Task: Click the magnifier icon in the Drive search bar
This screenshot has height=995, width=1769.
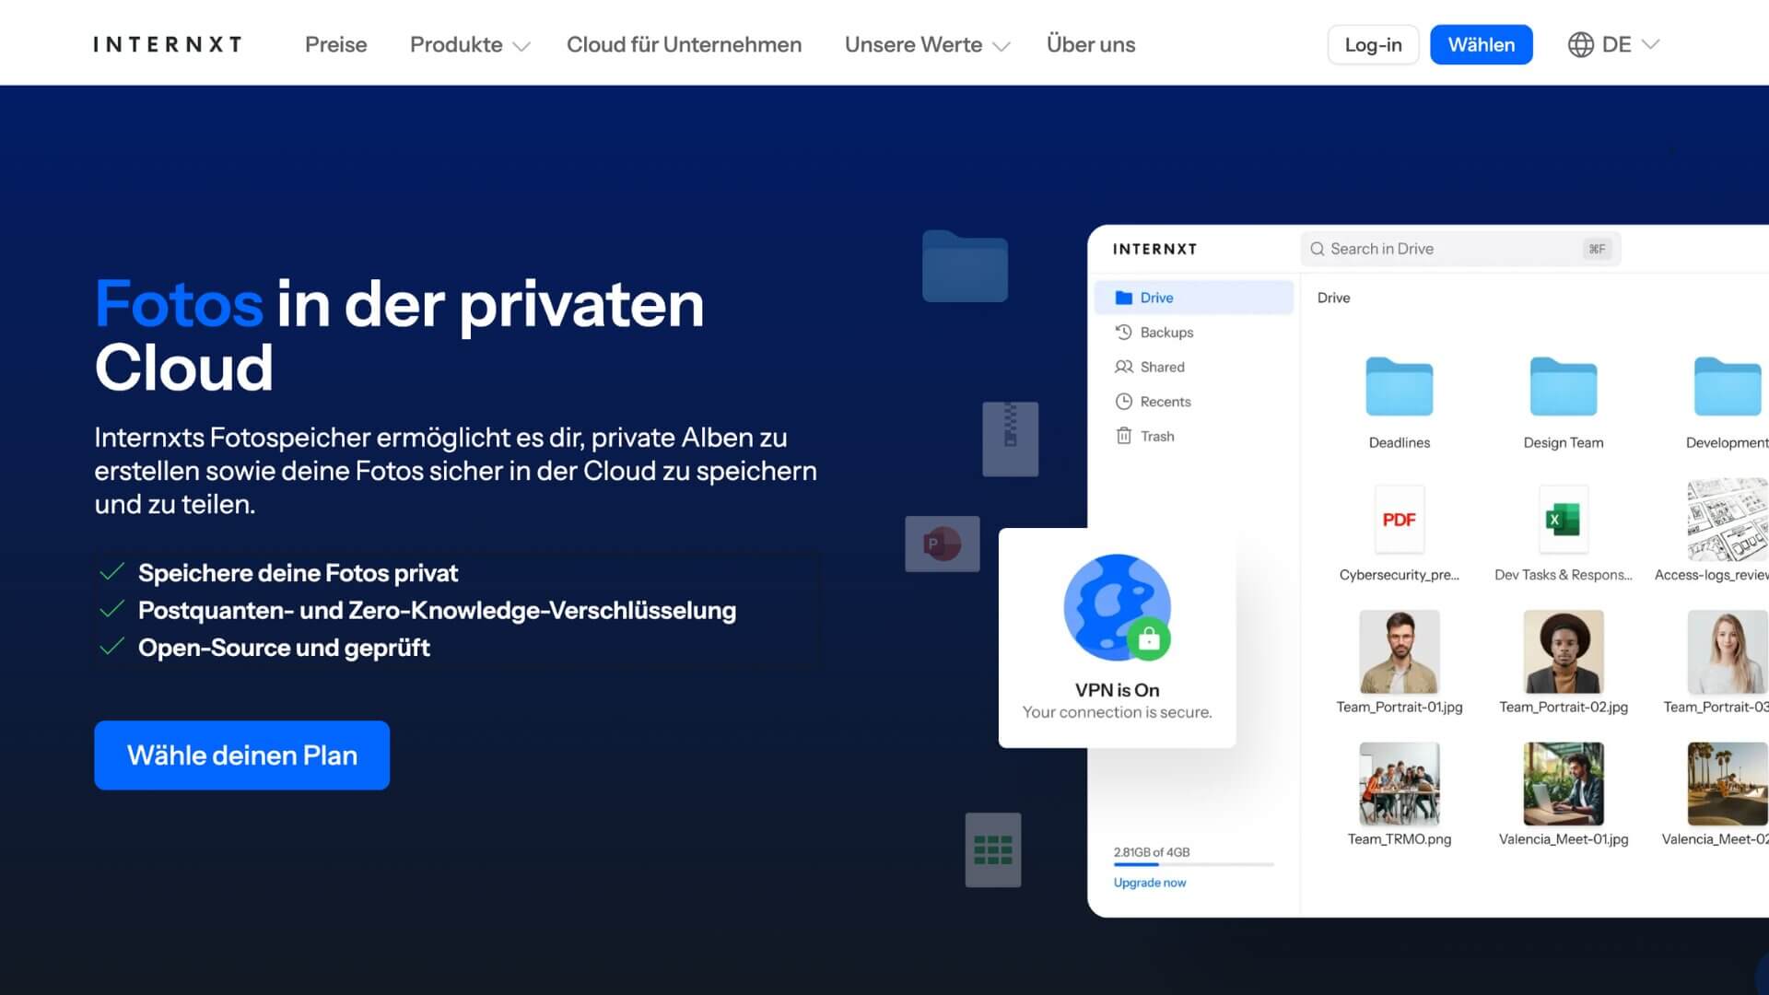Action: pyautogui.click(x=1318, y=249)
